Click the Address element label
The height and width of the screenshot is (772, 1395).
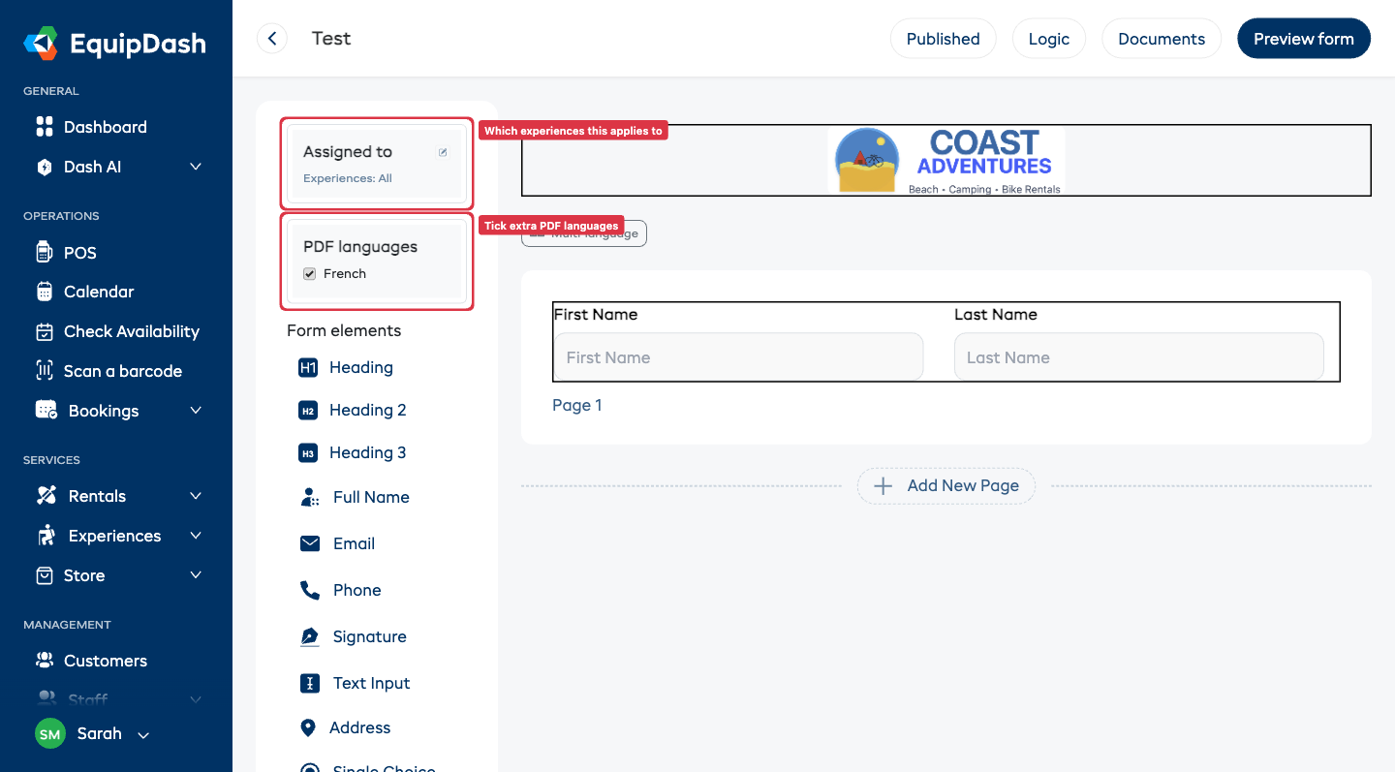click(x=360, y=727)
